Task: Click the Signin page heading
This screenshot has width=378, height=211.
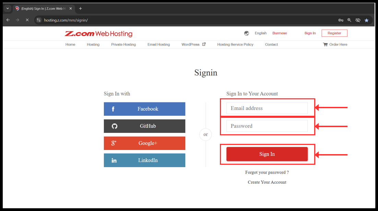Action: pos(206,73)
